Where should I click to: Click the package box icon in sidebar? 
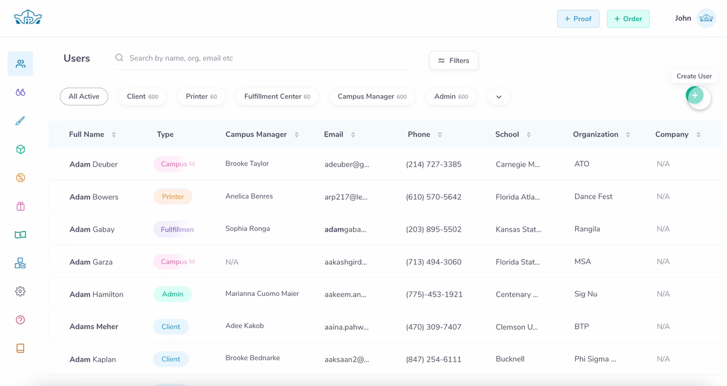(x=20, y=149)
